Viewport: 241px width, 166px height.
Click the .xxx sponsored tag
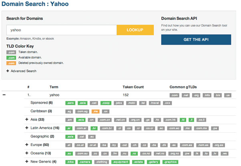(167, 103)
